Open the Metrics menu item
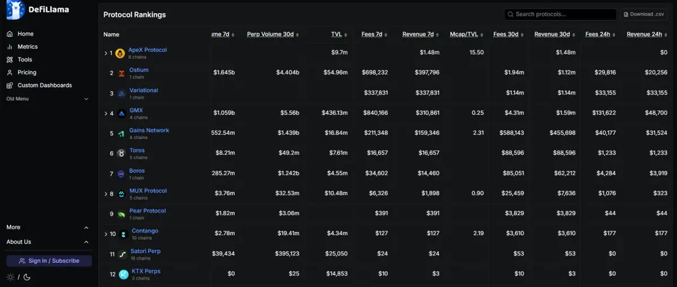Image resolution: width=677 pixels, height=287 pixels. 28,47
